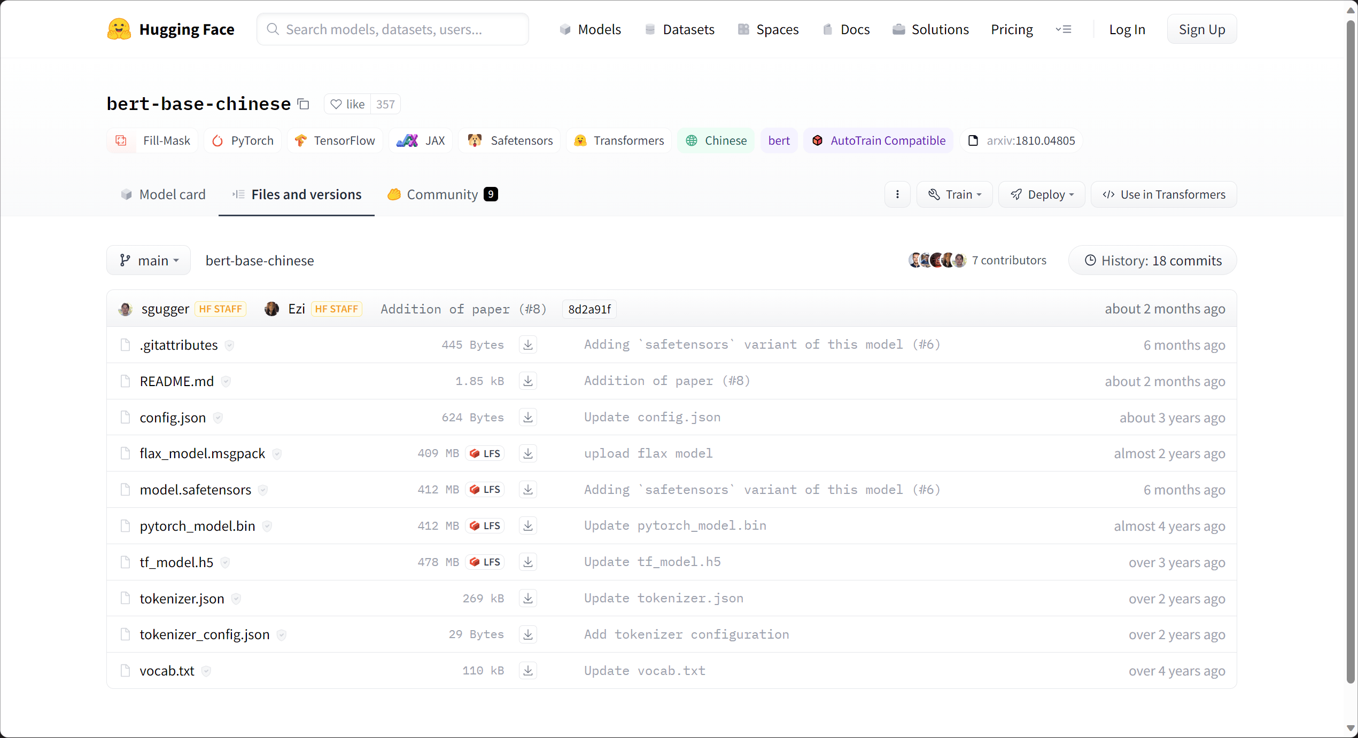This screenshot has width=1358, height=738.
Task: Click the Chinese language tag
Action: pos(716,140)
